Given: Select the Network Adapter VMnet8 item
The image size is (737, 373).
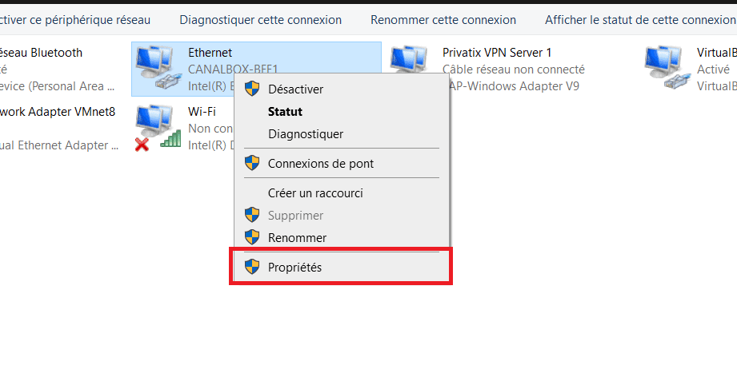Looking at the screenshot, I should point(58,112).
